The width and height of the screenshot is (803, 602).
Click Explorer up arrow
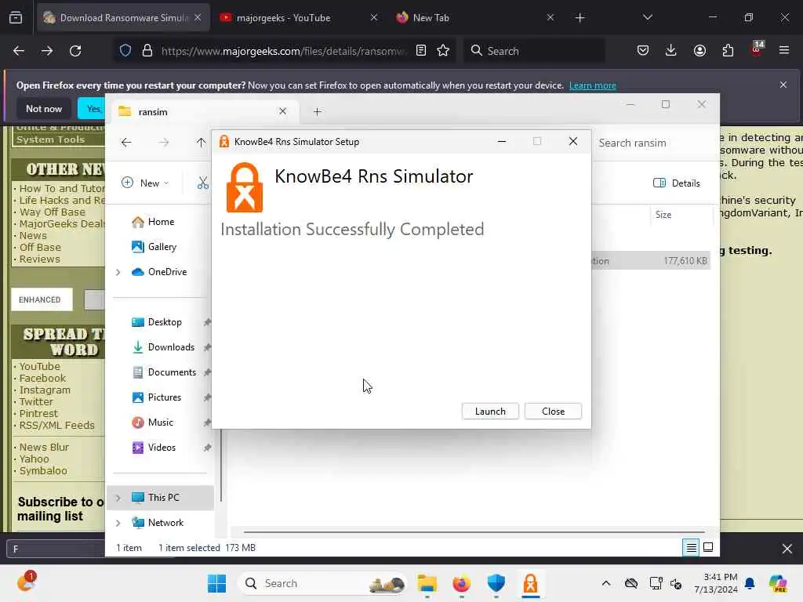pos(201,143)
